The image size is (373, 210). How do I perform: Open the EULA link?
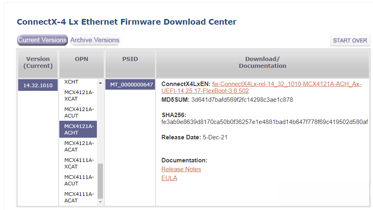coord(169,178)
